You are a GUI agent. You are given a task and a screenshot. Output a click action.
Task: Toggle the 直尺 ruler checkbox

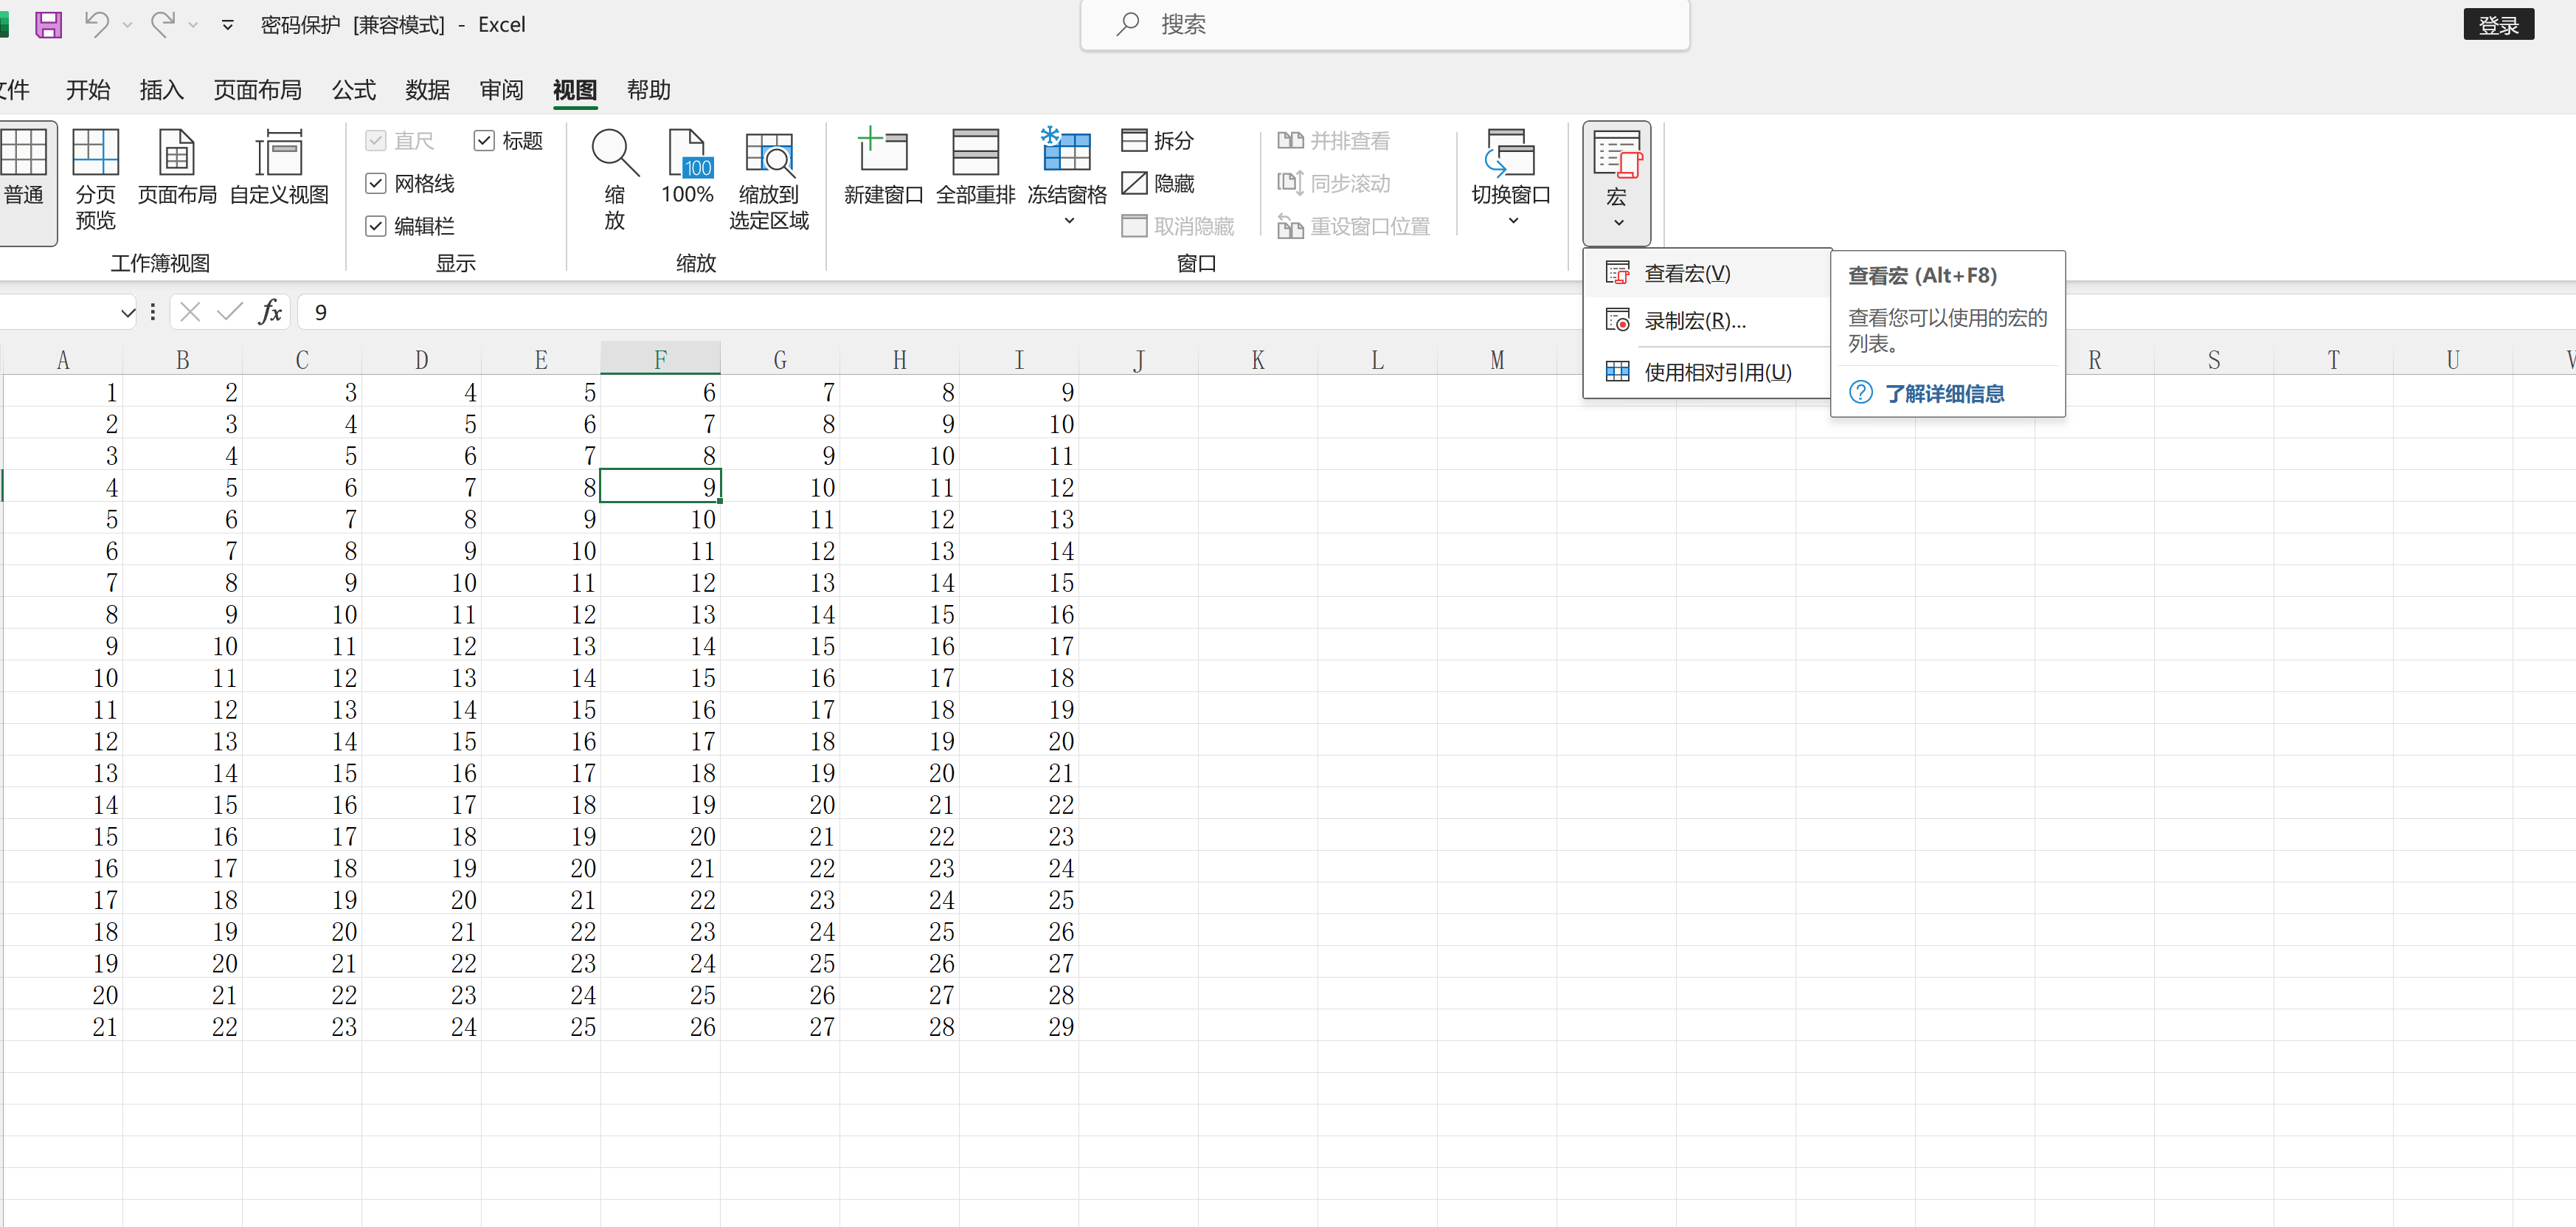click(376, 140)
